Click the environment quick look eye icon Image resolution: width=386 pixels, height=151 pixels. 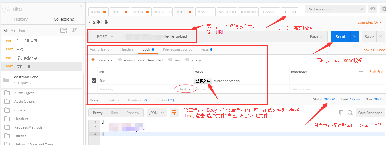click(x=373, y=9)
